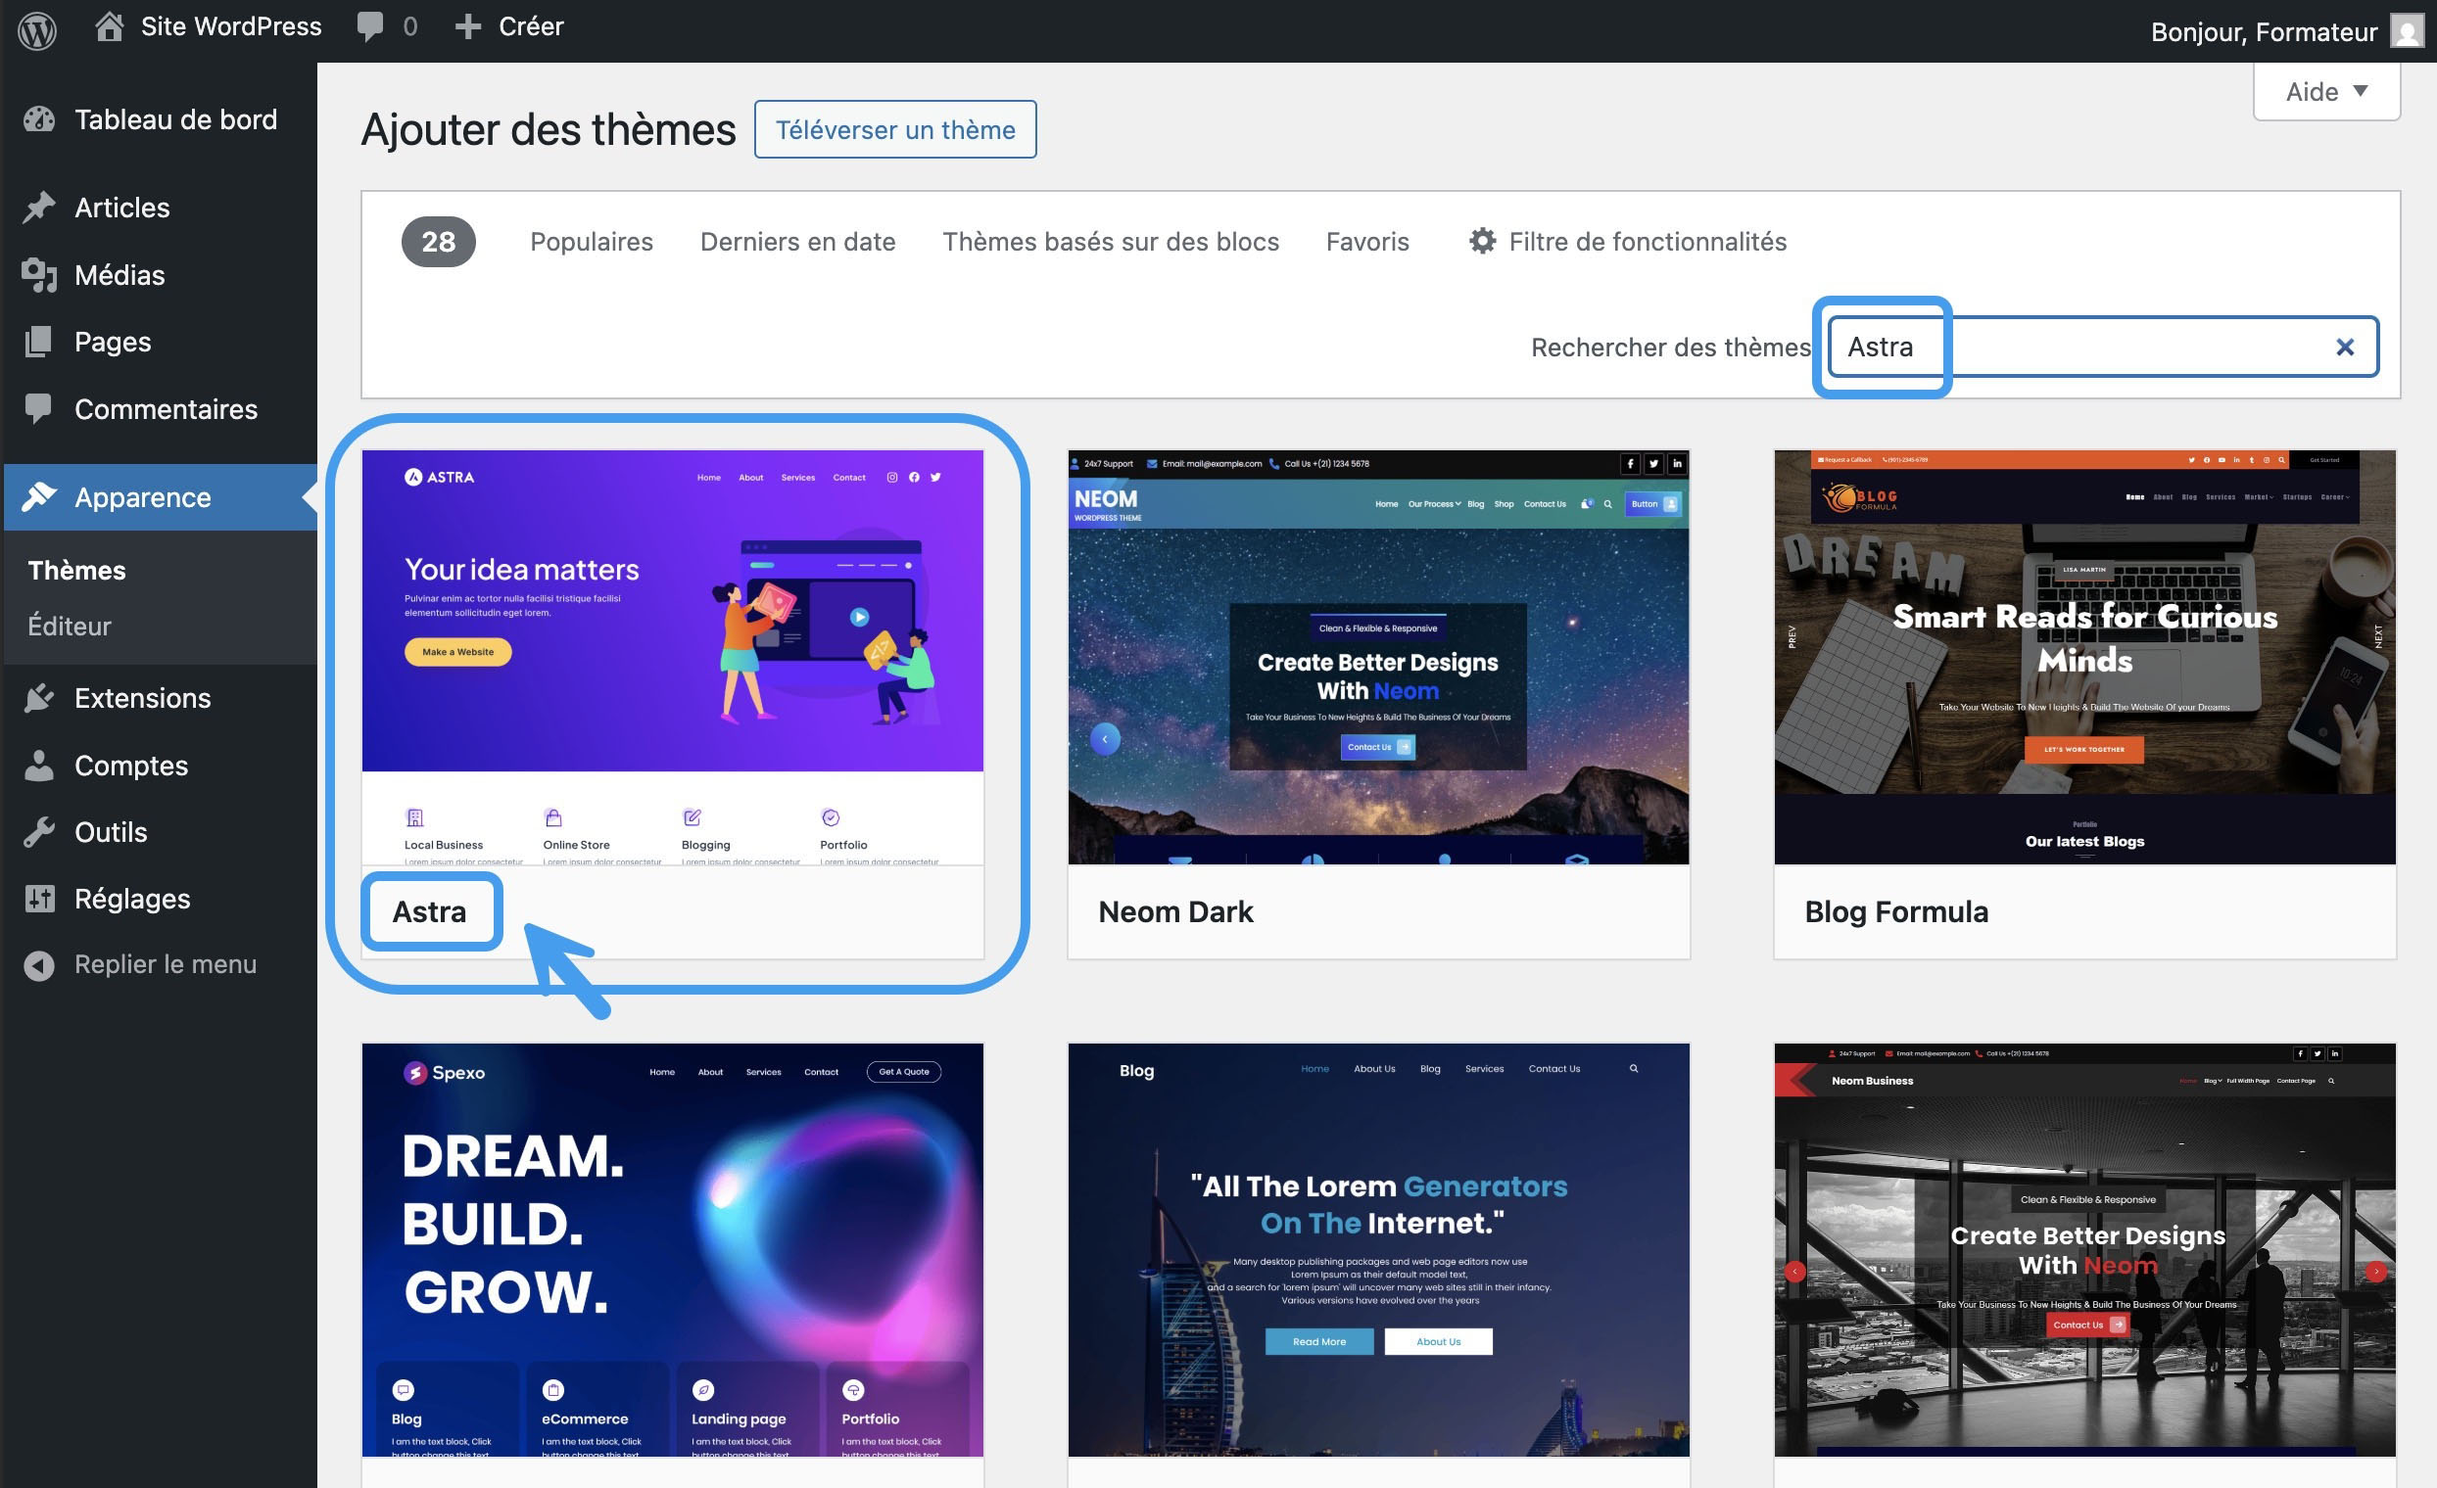Click inside the theme search field
Image resolution: width=2437 pixels, height=1488 pixels.
click(x=2104, y=347)
